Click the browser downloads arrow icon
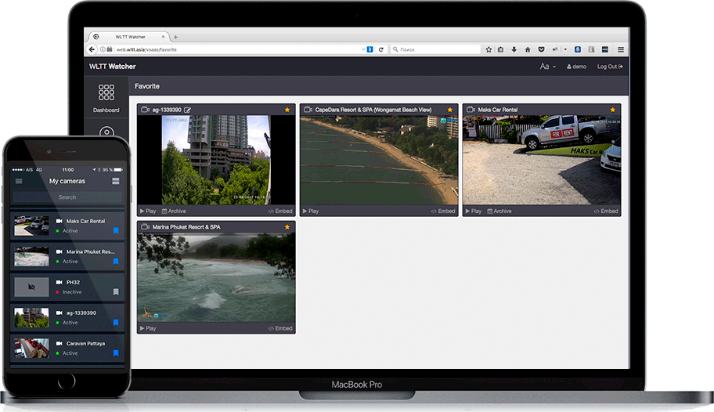 point(514,49)
